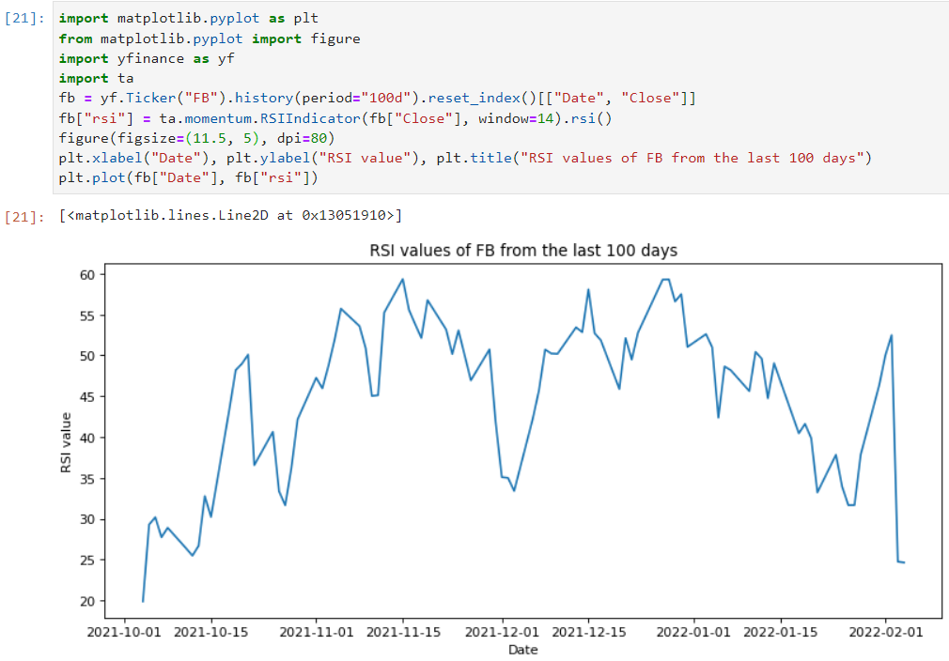This screenshot has width=949, height=661.
Task: Click the RSIIndicator code line
Action: 335,118
